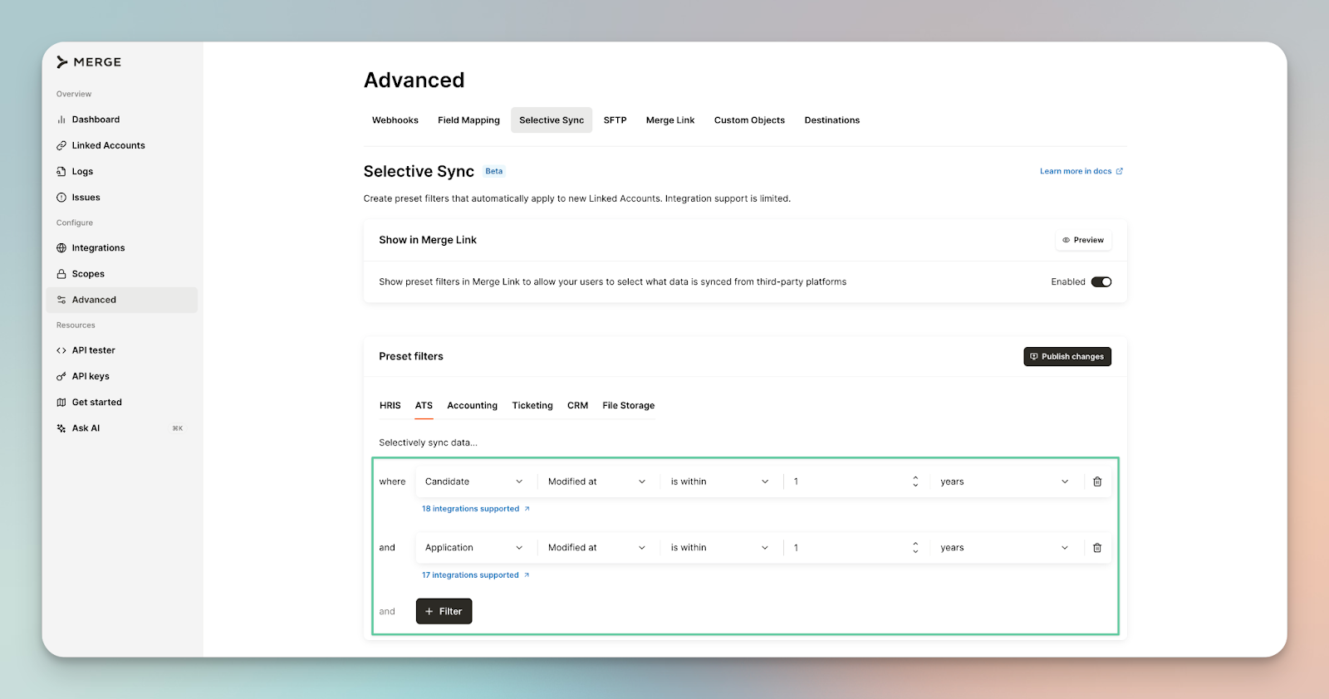Switch to the Webhooks tab
The width and height of the screenshot is (1329, 699).
tap(395, 120)
